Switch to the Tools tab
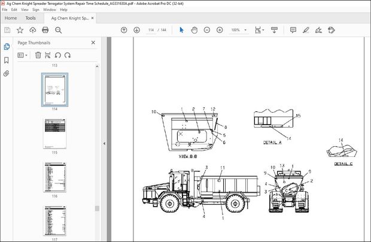Image resolution: width=371 pixels, height=242 pixels. pos(31,18)
